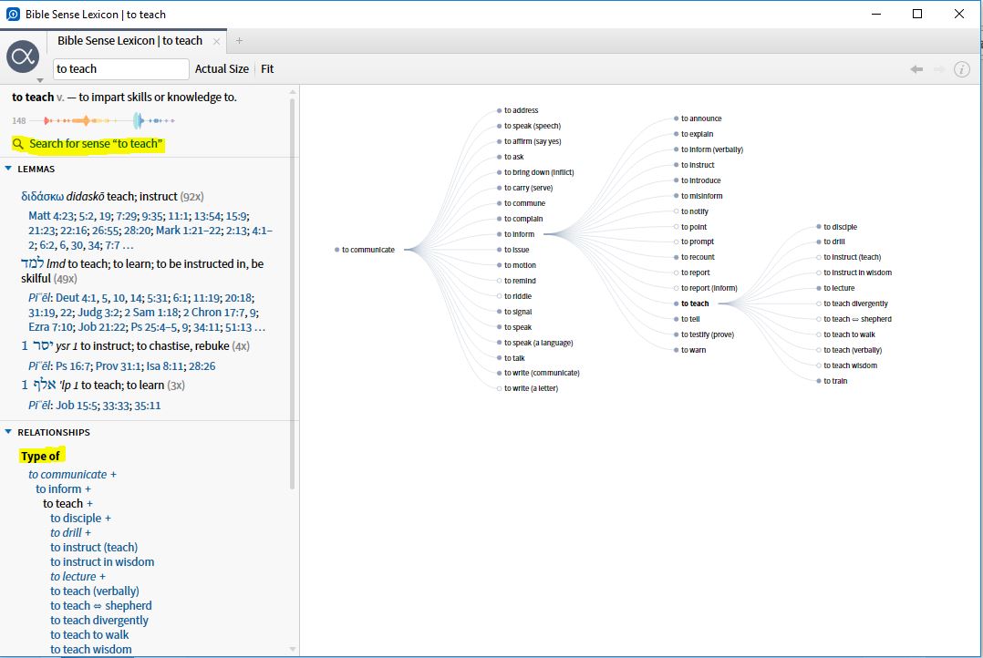This screenshot has height=658, width=983.
Task: Click 'to instruct in wisdom' in relationships list
Action: pos(102,562)
